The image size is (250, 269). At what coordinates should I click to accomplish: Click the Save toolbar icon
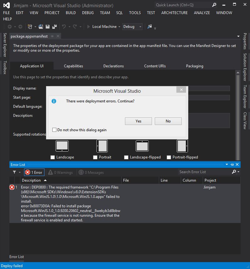point(48,27)
